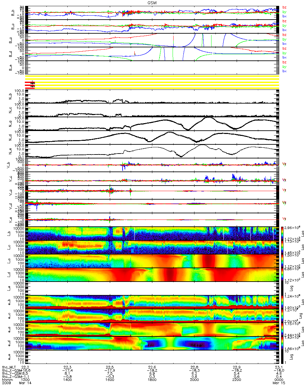Click the Mar 15 date label
304x392 pixels.
(x=279, y=384)
